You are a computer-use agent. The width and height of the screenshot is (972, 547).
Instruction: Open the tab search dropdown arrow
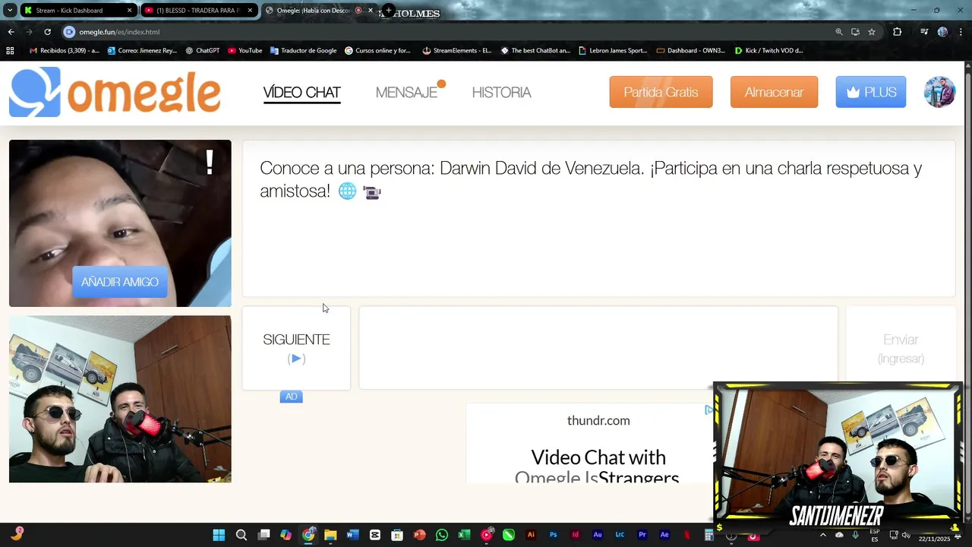10,11
